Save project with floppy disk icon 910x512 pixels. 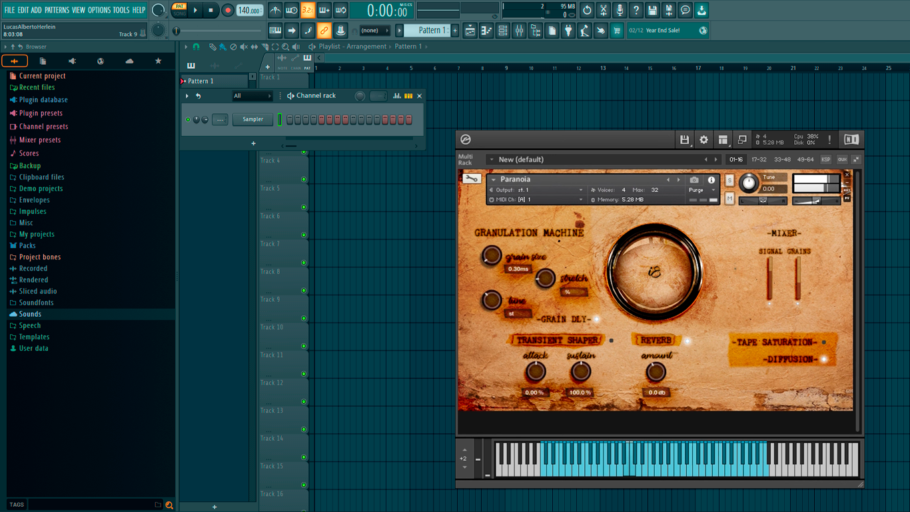click(x=652, y=11)
